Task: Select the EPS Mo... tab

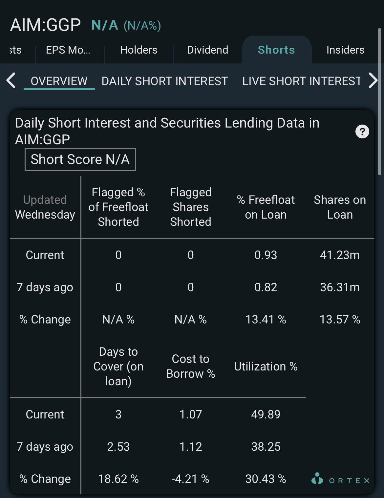Action: (x=68, y=50)
